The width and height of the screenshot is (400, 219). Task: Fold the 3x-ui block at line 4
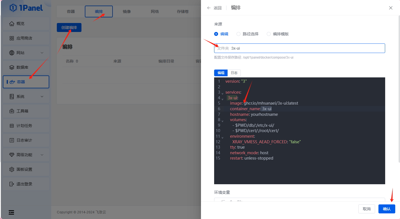coord(223,98)
